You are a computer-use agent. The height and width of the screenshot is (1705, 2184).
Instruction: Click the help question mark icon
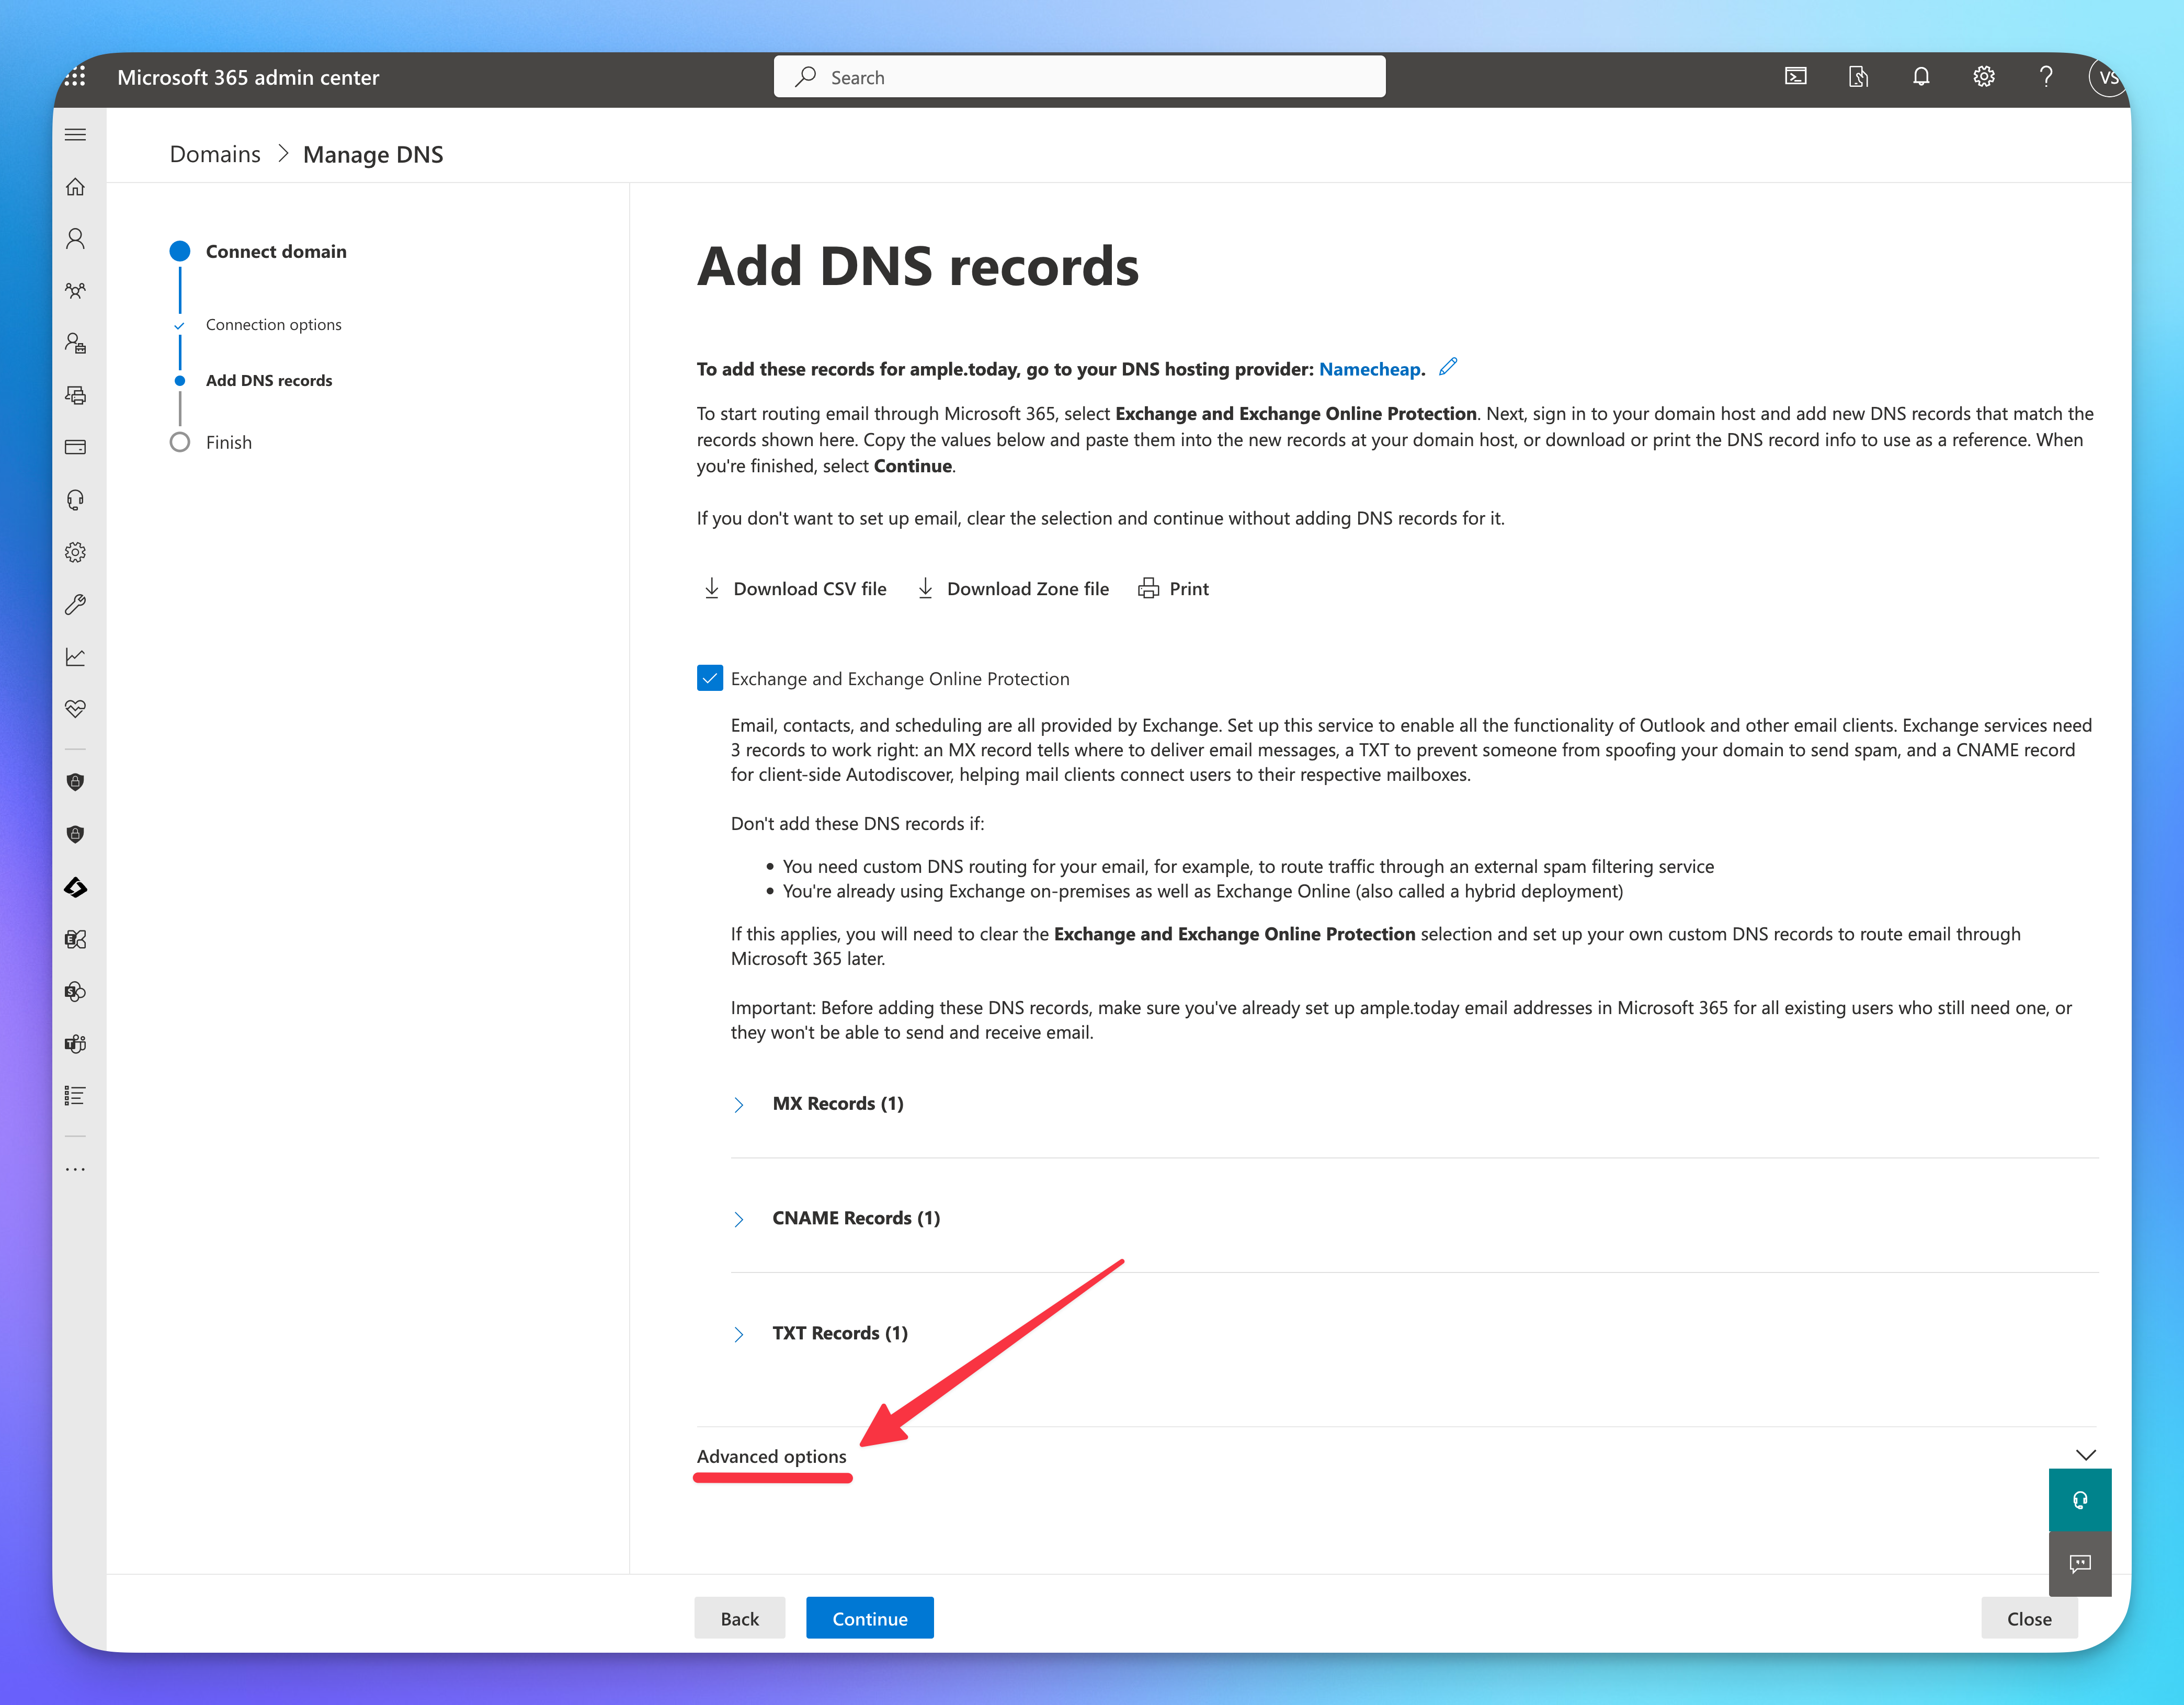coord(2046,77)
